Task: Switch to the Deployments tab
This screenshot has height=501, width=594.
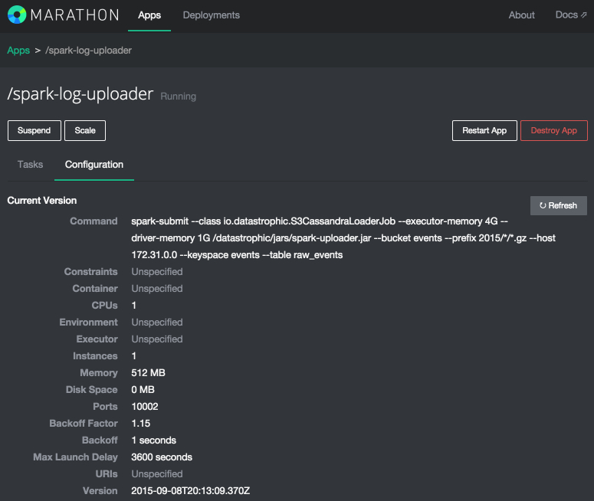Action: point(211,15)
